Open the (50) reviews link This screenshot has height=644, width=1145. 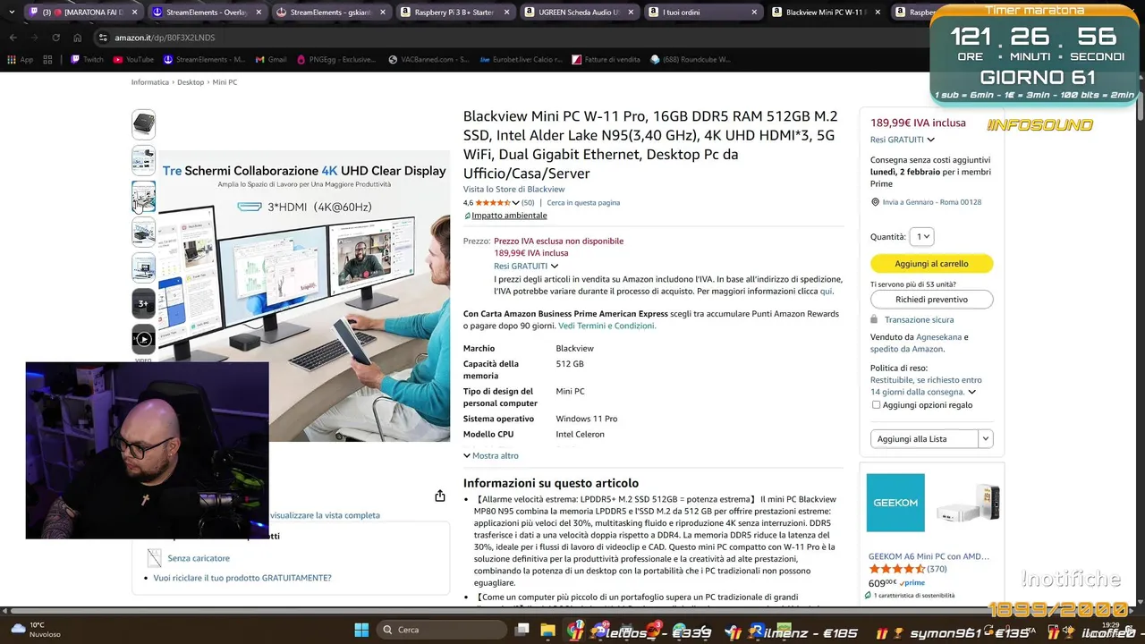(528, 203)
